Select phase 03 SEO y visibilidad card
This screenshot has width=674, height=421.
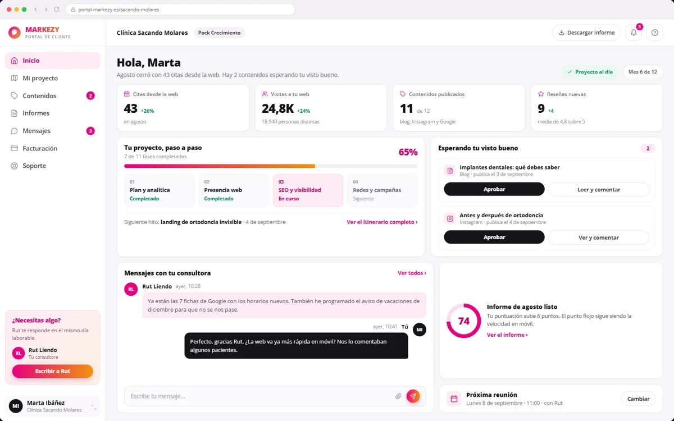click(x=308, y=190)
